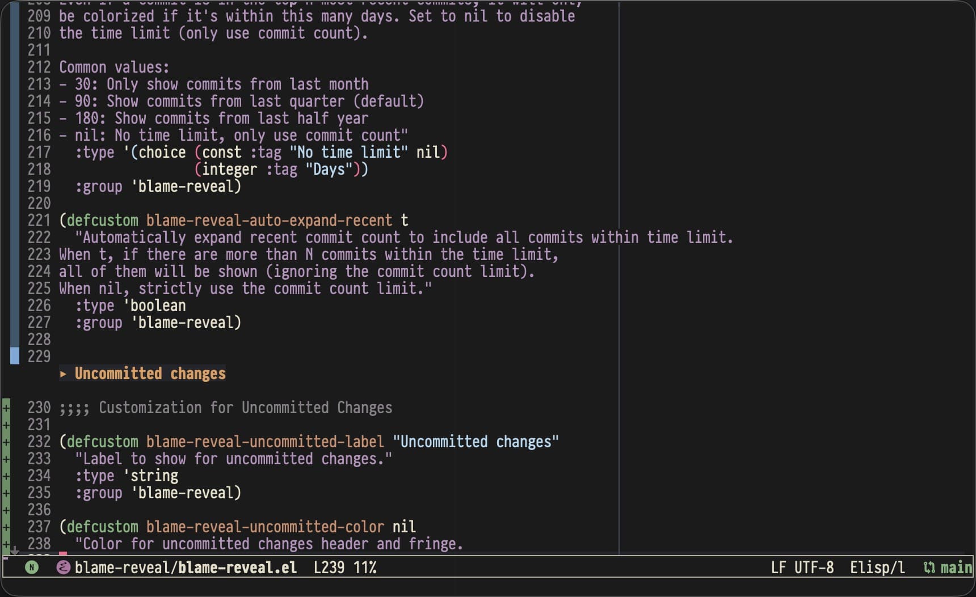Click the triangle beside Uncommitted changes header
The image size is (976, 597).
63,374
